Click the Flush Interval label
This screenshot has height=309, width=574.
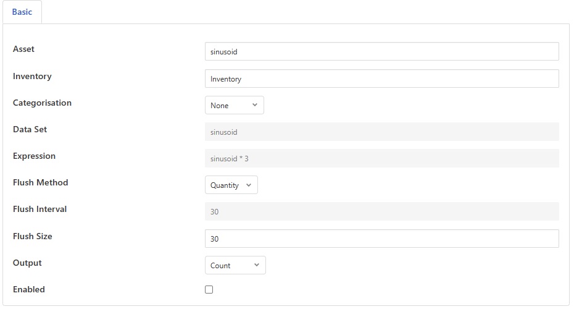[40, 210]
